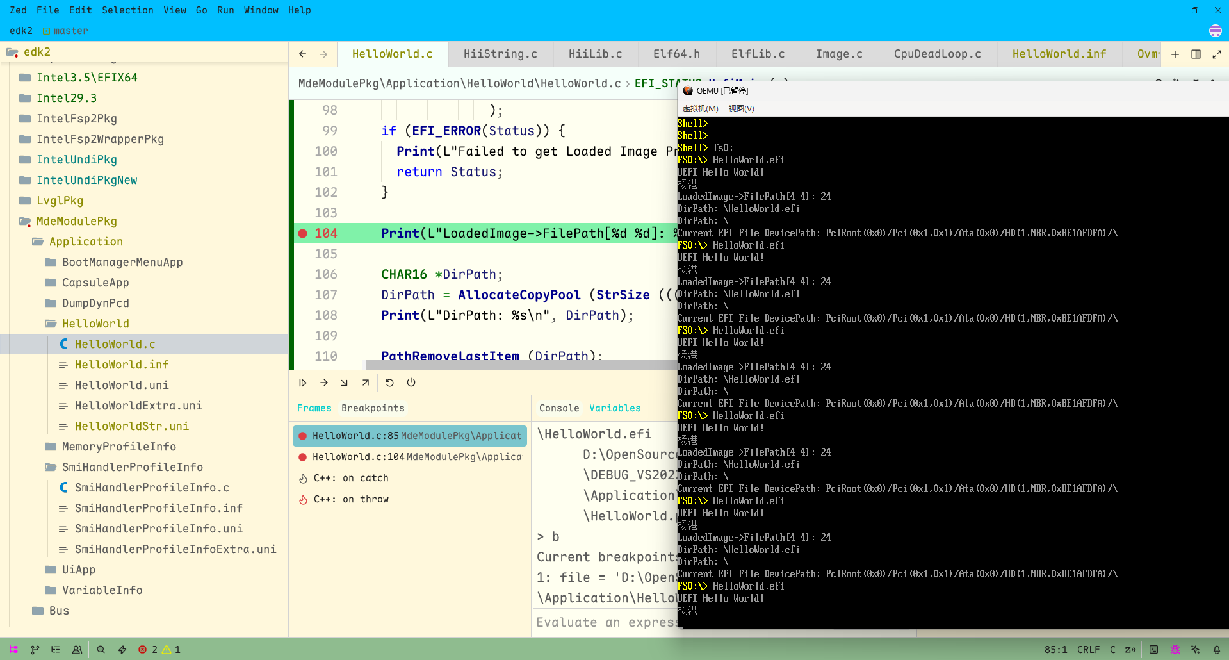Toggle the debug panel bug icon
Screen dimensions: 1229x660
coord(1175,649)
